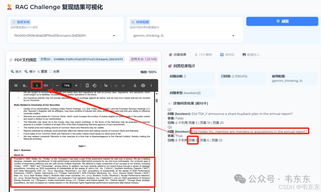Switch to the PDF解析 tab
Viewport: 321px width, 192px height.
tap(203, 55)
